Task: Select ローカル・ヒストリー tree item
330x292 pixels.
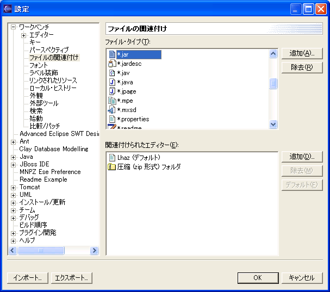Action: click(x=53, y=88)
